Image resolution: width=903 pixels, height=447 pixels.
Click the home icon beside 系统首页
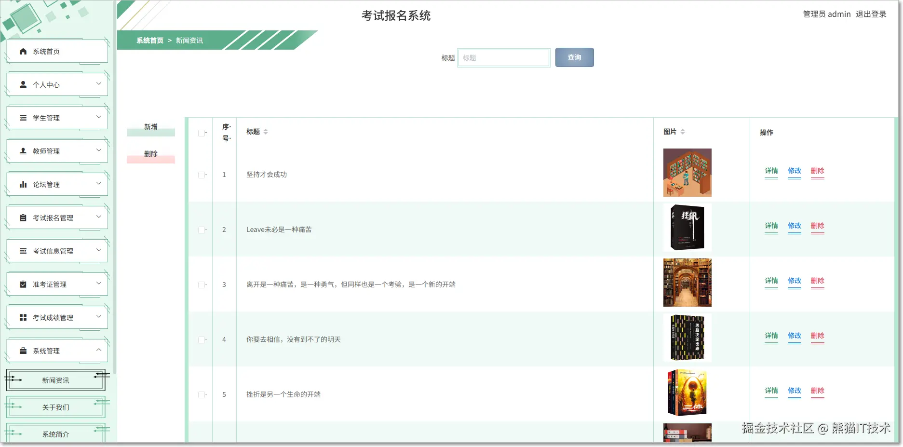[x=23, y=51]
